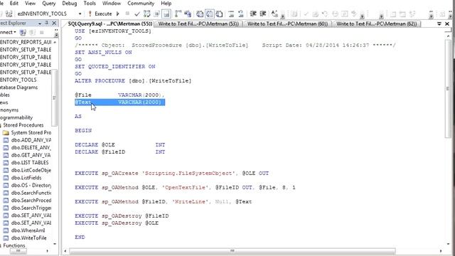Image resolution: width=455 pixels, height=256 pixels.
Task: Open the ezINVENTORY_TOOLS database dropdown
Action: pos(80,14)
